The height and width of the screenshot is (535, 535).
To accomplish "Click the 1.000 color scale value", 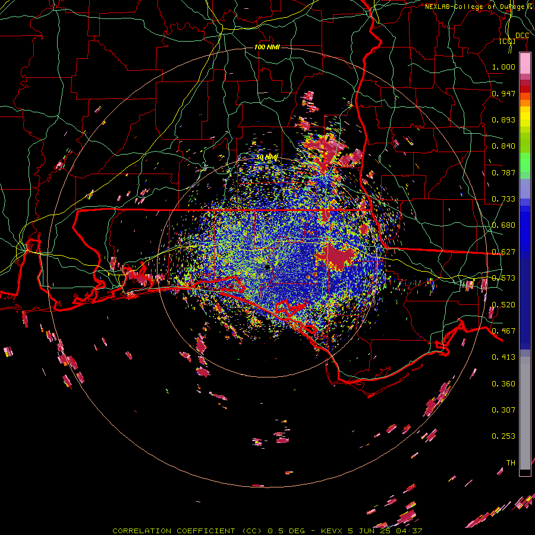I will click(x=503, y=67).
